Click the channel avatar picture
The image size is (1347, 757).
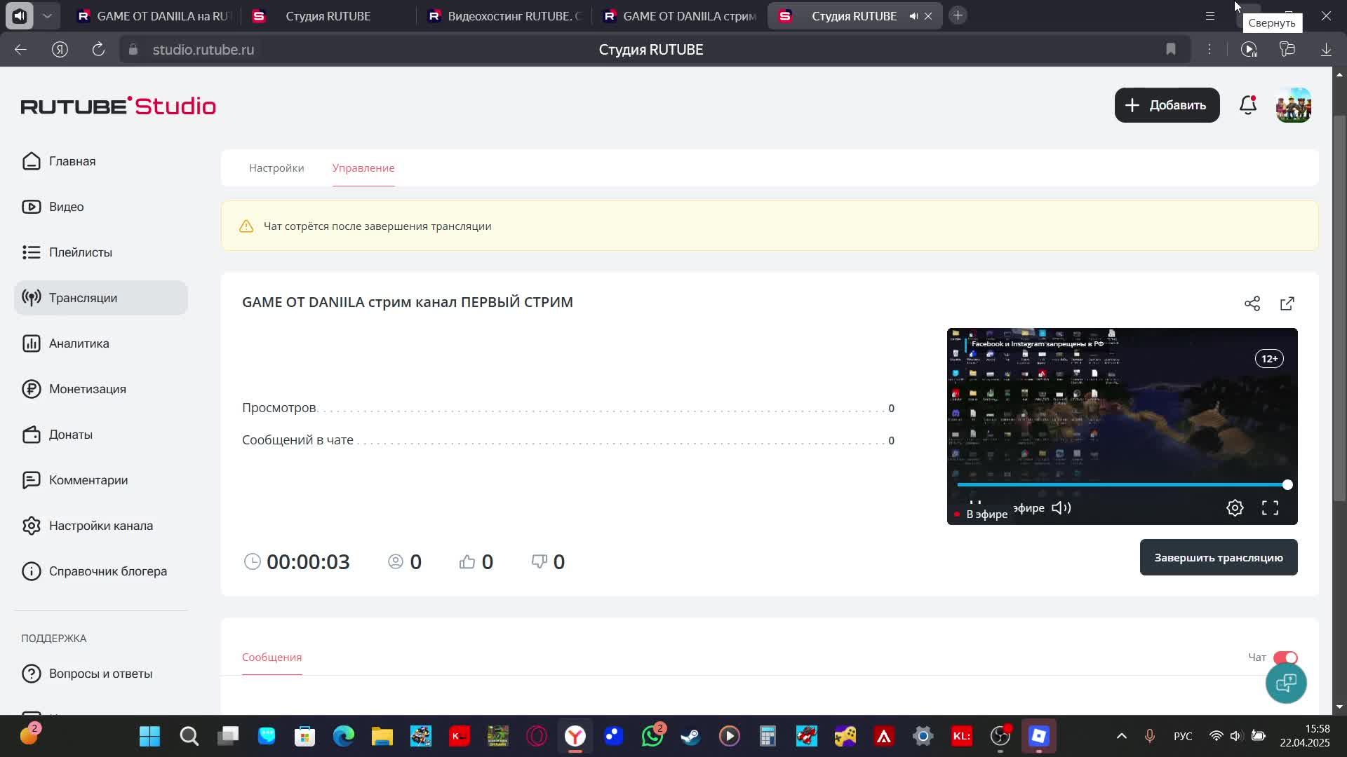(1294, 105)
